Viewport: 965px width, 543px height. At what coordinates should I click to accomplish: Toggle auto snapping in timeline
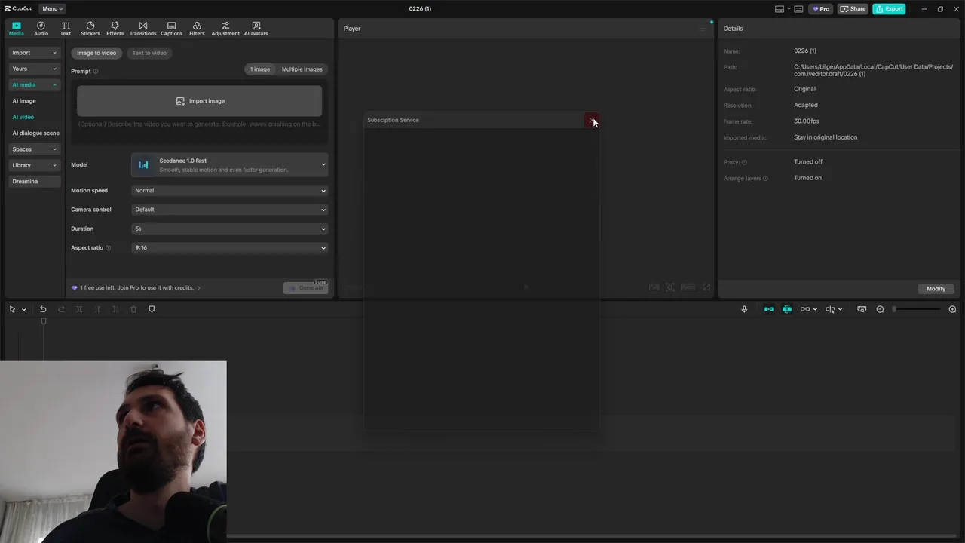(x=786, y=309)
